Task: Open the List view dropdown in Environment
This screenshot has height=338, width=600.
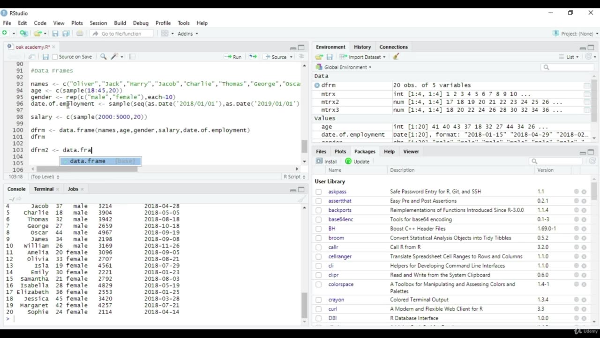Action: [x=569, y=57]
